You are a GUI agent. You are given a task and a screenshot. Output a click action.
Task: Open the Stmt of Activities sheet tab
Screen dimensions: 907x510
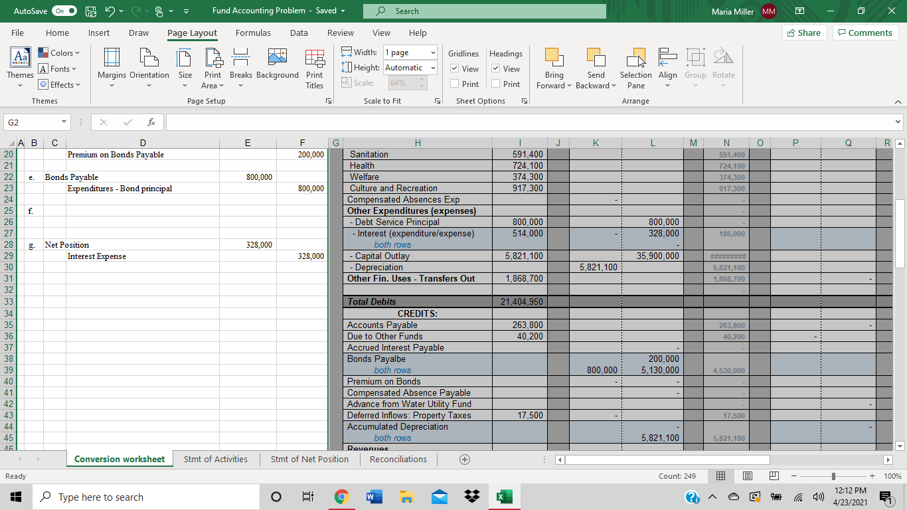tap(216, 459)
